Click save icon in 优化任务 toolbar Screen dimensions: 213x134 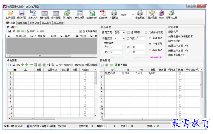(x=10, y=31)
